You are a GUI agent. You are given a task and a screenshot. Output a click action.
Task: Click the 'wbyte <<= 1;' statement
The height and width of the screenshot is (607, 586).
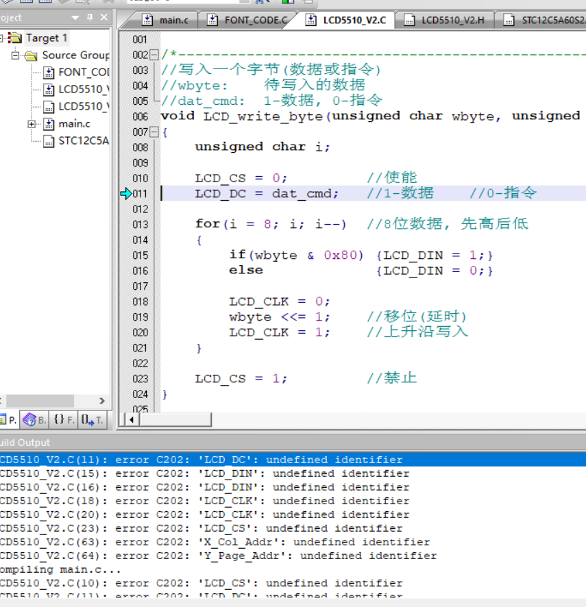(x=279, y=317)
